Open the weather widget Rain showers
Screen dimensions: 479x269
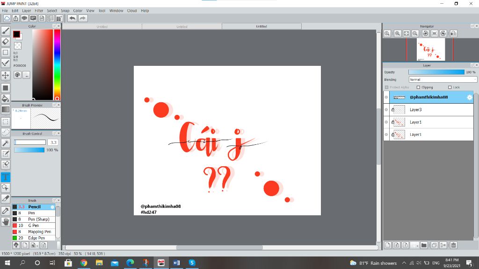pyautogui.click(x=373, y=263)
